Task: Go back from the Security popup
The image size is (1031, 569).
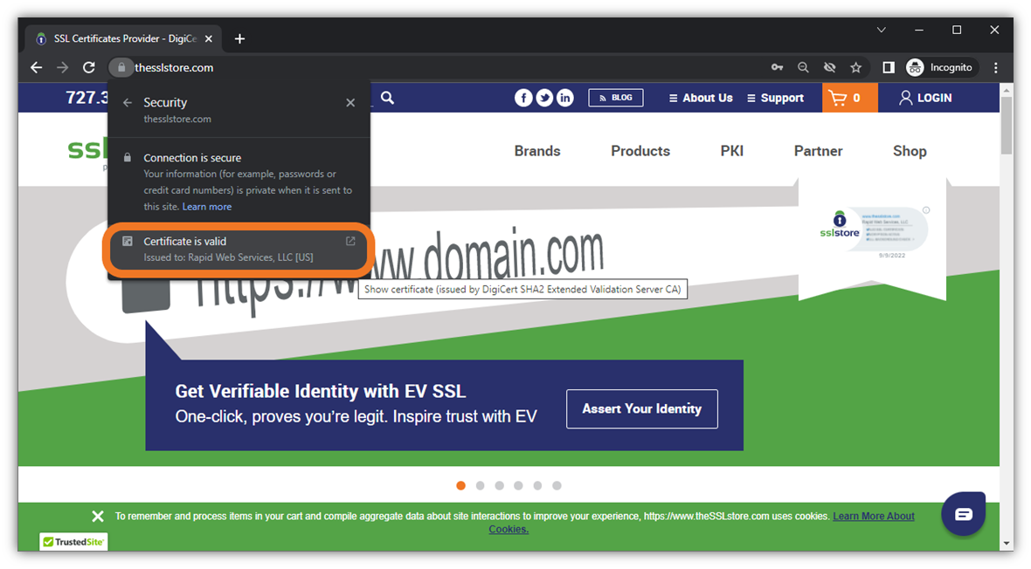Action: coord(128,102)
